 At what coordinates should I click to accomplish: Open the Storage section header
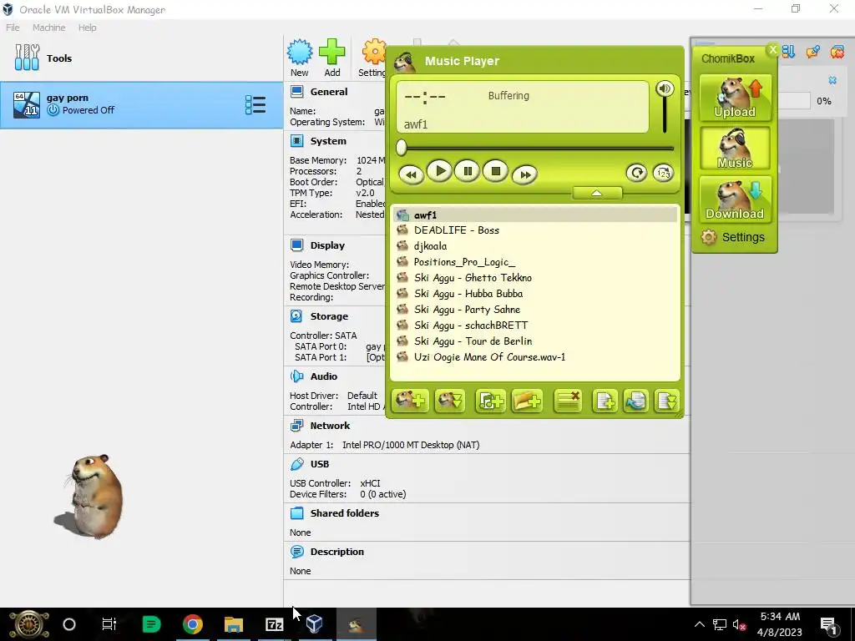329,316
